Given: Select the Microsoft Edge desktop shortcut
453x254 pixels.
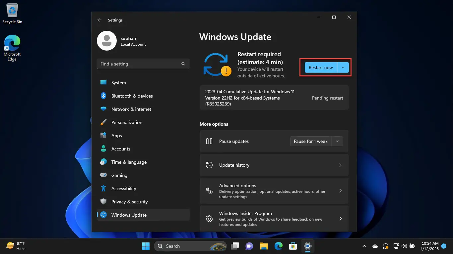Looking at the screenshot, I should (12, 48).
